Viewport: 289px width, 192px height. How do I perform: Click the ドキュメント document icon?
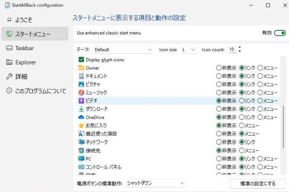click(81, 76)
